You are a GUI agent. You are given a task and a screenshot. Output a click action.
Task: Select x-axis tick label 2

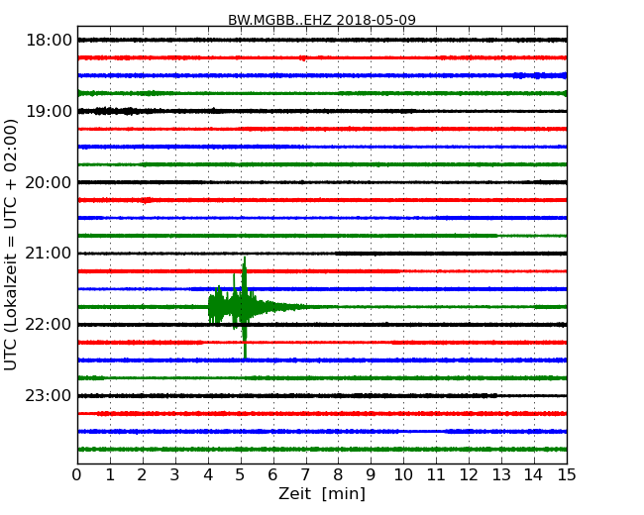click(x=143, y=475)
